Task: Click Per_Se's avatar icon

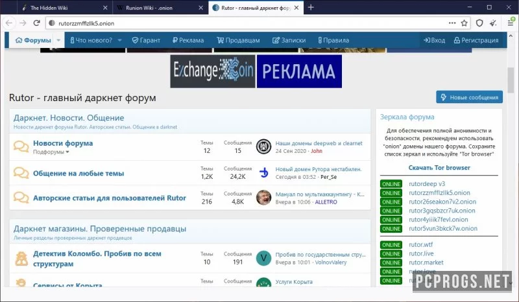Action: (x=264, y=172)
